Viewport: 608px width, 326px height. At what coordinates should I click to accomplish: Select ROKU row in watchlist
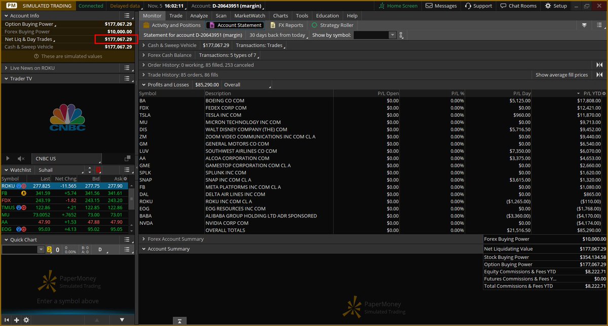click(x=64, y=186)
